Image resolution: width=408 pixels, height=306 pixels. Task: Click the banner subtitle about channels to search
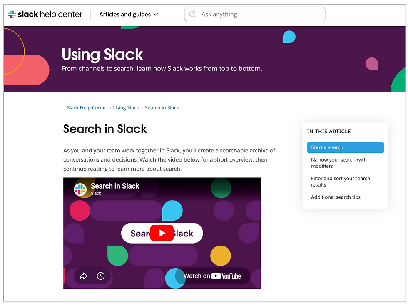point(162,68)
